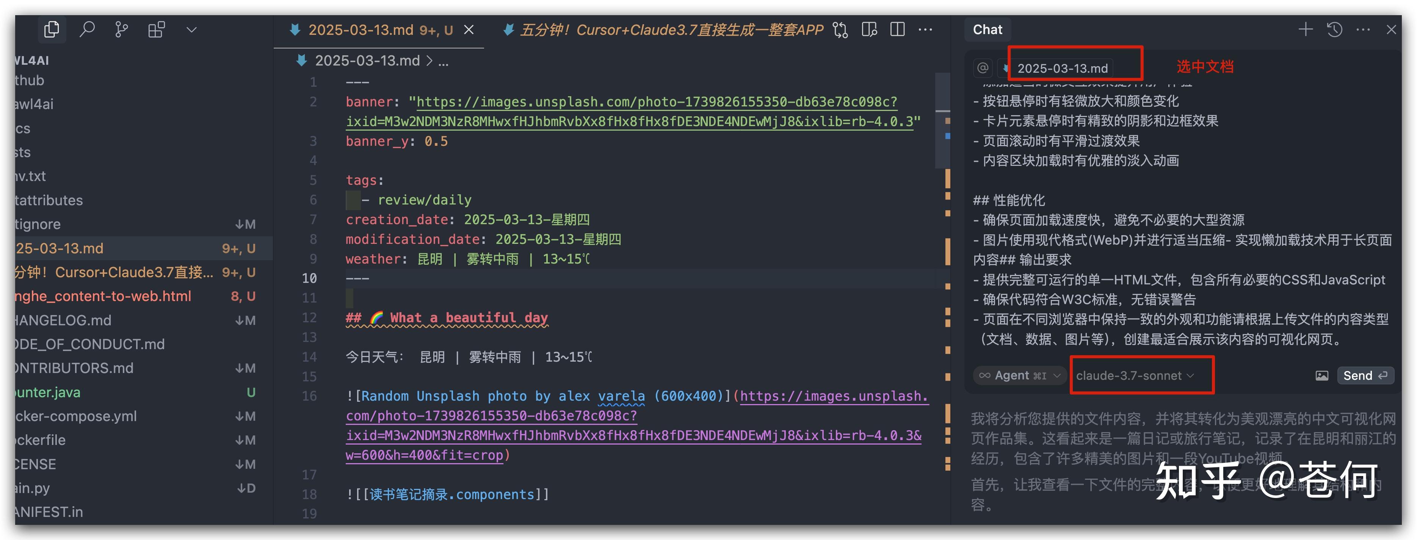1417x540 pixels.
Task: Attach image in chat input
Action: (x=1321, y=376)
